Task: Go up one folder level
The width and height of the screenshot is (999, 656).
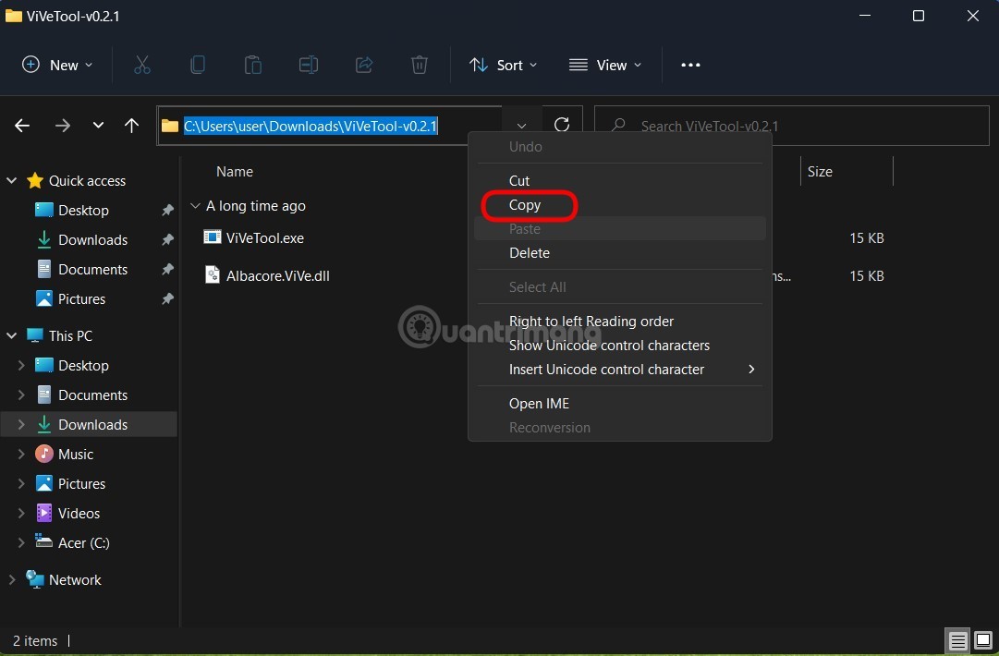Action: 131,126
